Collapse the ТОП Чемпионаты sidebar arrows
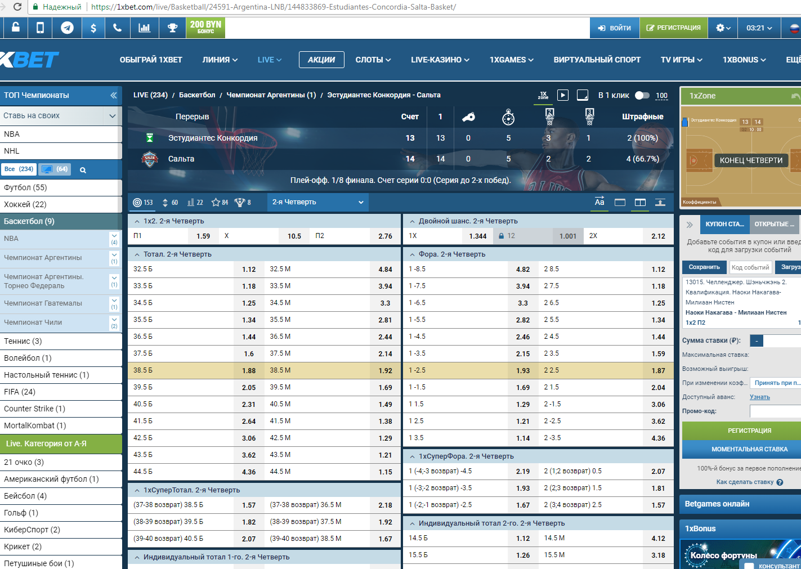Viewport: 801px width, 569px height. (x=113, y=95)
